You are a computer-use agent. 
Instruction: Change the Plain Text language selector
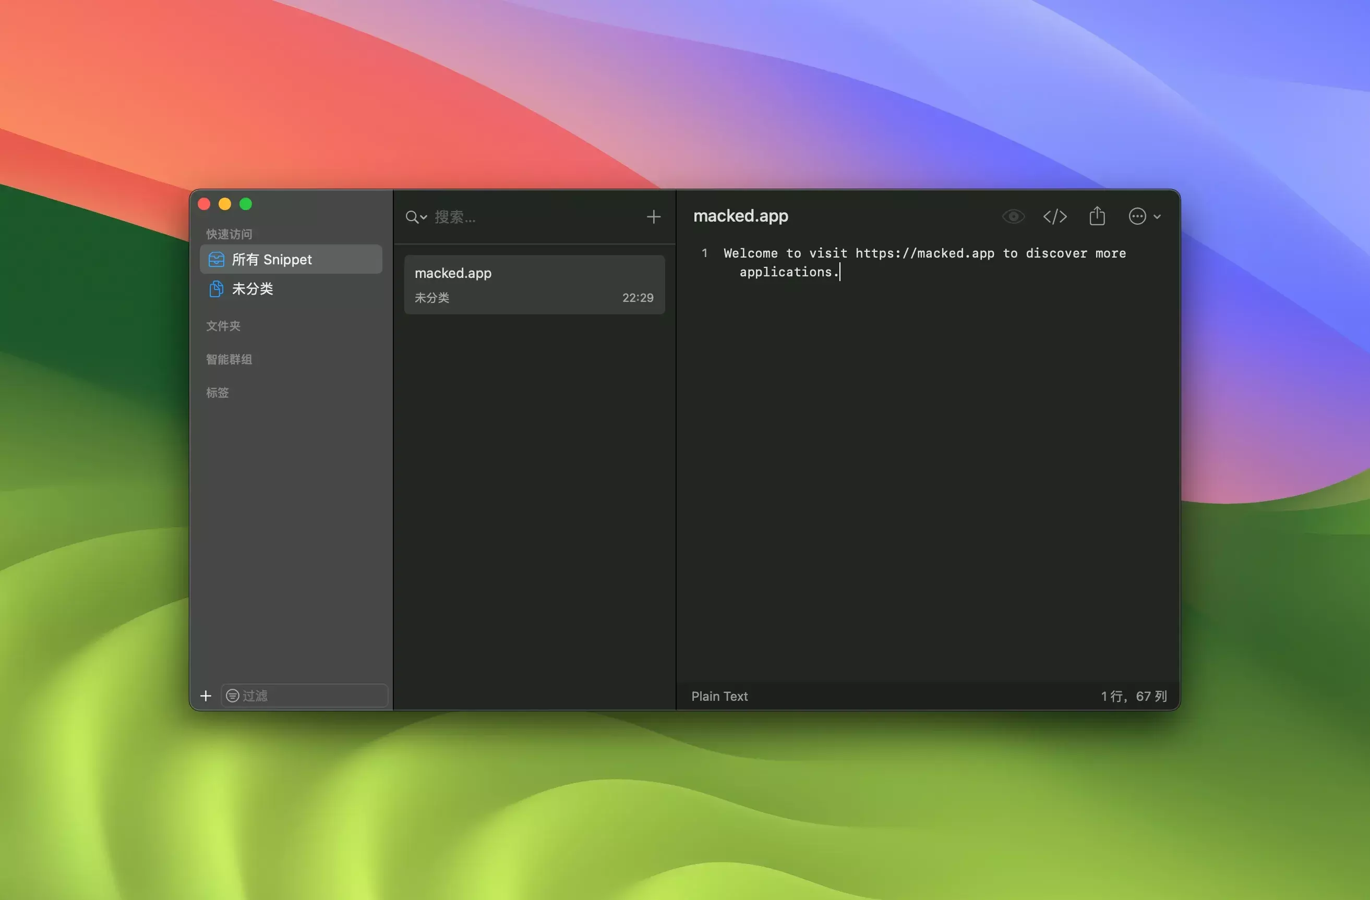point(719,696)
